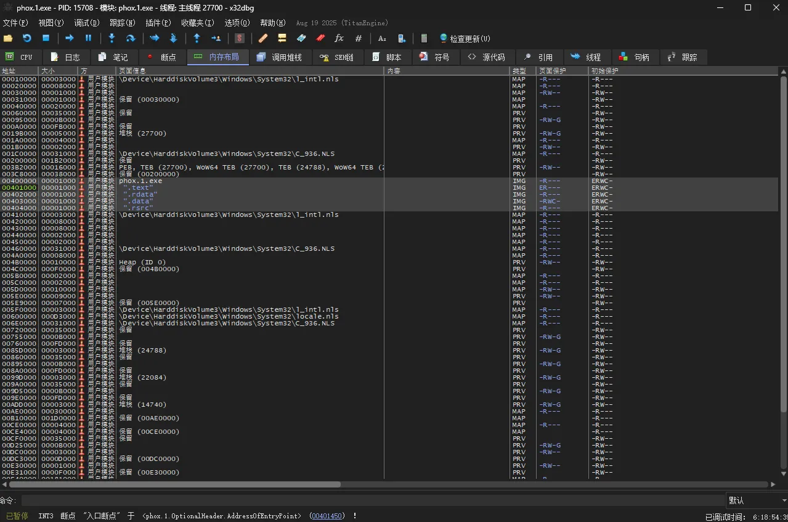The height and width of the screenshot is (522, 788).
Task: Click the 页面信息 column header
Action: [x=250, y=71]
